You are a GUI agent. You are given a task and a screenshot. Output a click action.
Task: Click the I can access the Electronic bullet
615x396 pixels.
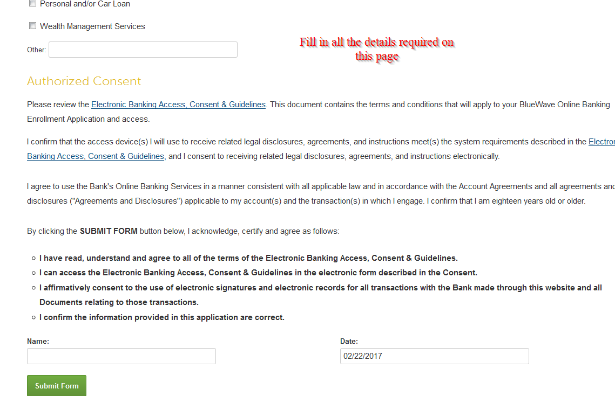[x=259, y=273]
